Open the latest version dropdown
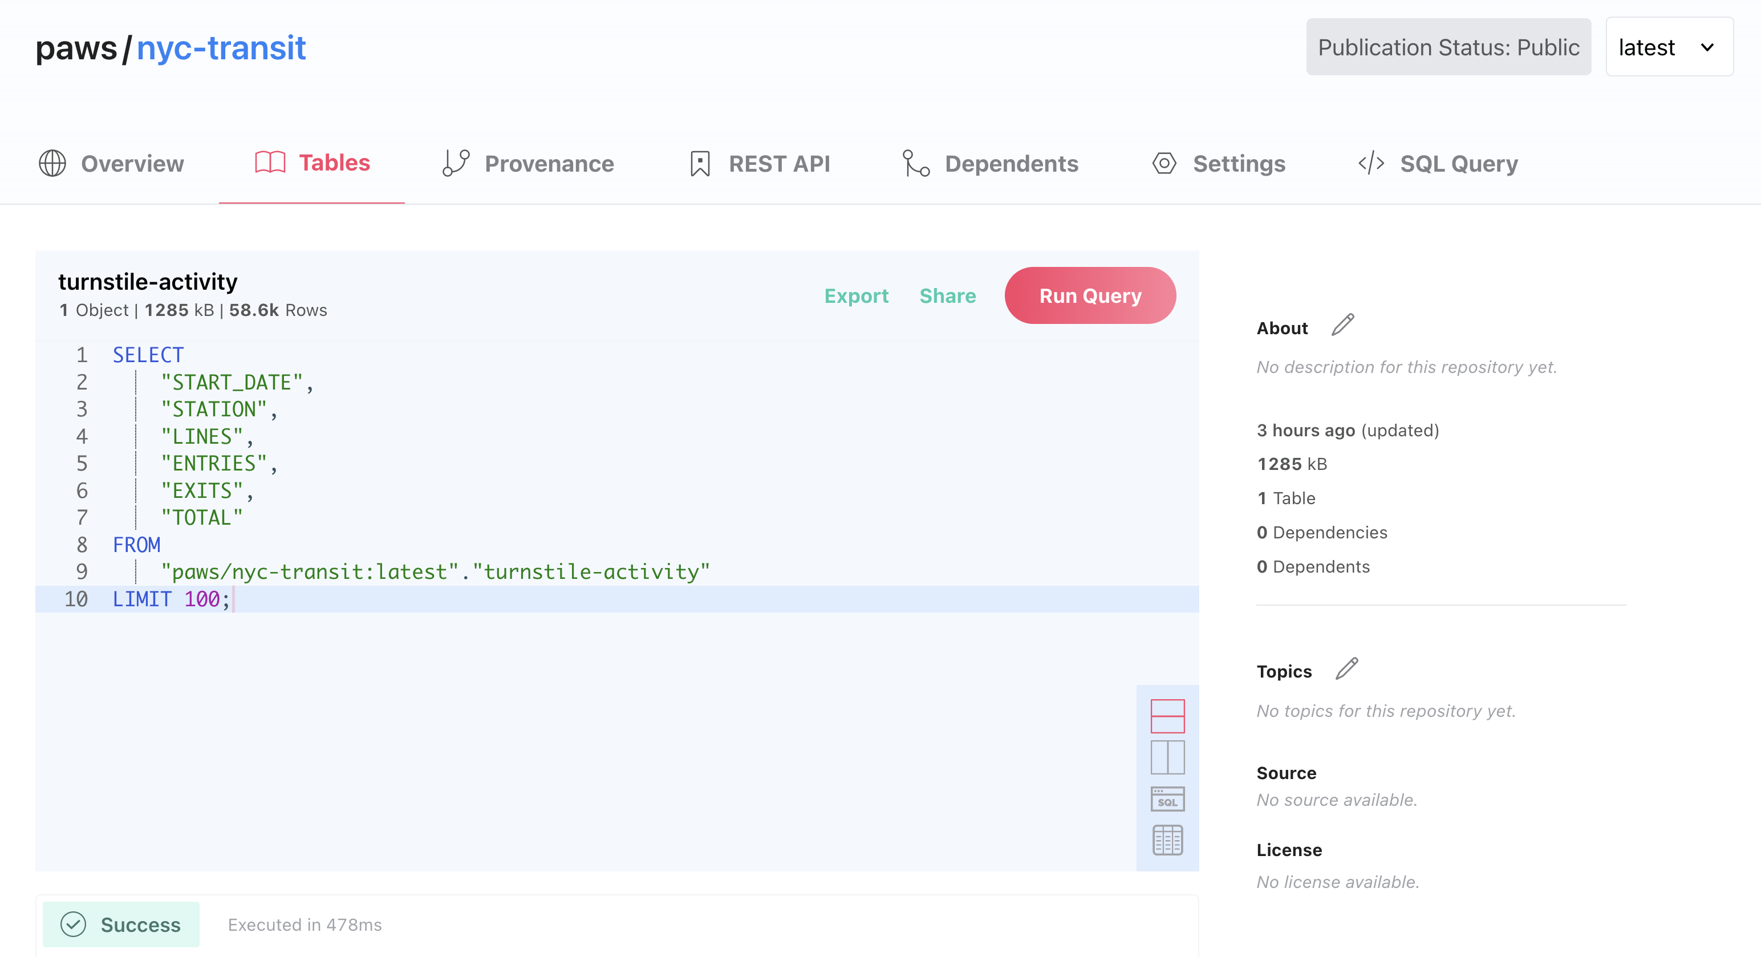 pyautogui.click(x=1669, y=47)
